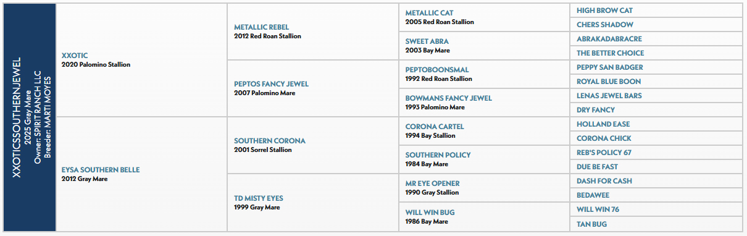The image size is (747, 236).
Task: Open EYSA SOUTHERN BELLE dam link
Action: tap(101, 170)
